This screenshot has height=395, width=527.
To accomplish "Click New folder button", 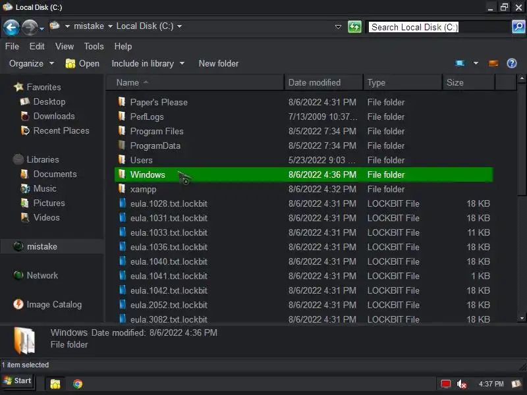I will tap(219, 63).
